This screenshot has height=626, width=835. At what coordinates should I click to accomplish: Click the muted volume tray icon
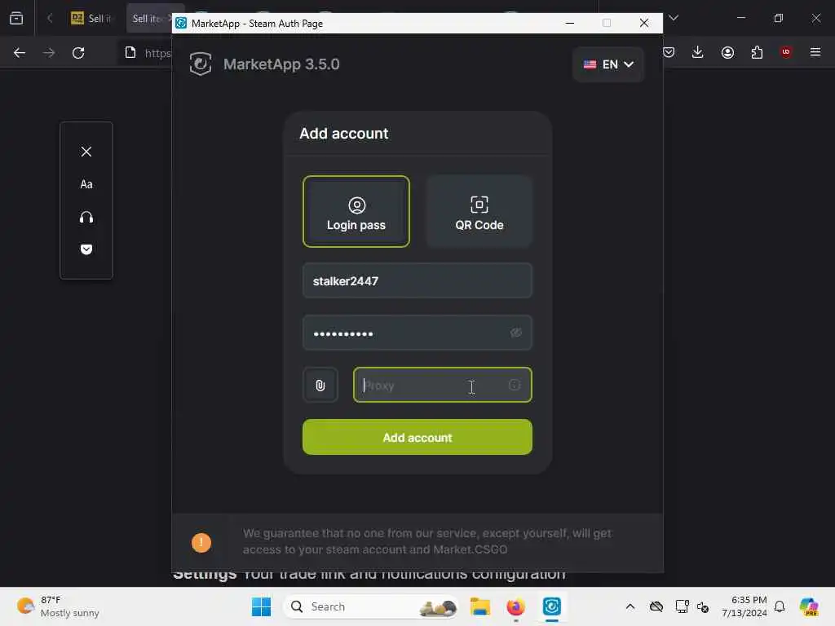(702, 606)
